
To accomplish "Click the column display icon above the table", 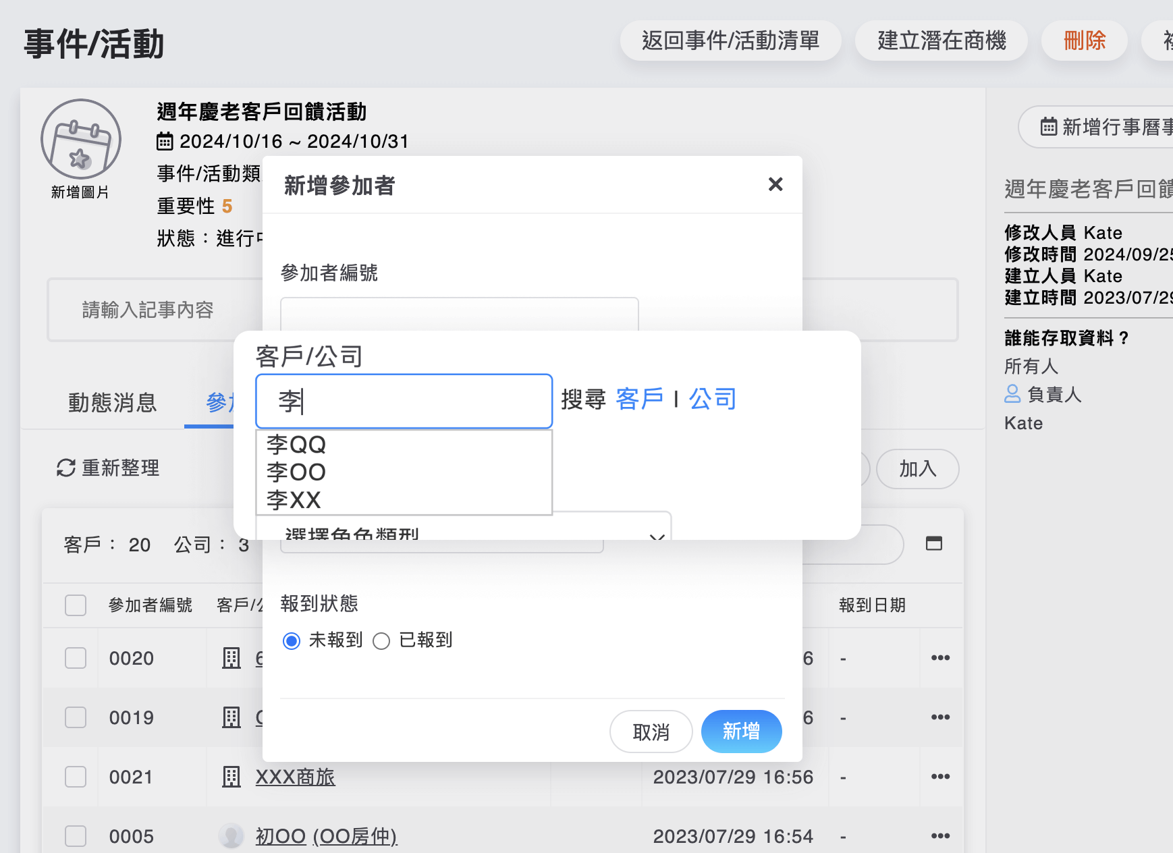I will (933, 542).
